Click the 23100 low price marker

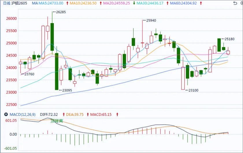pos(192,90)
